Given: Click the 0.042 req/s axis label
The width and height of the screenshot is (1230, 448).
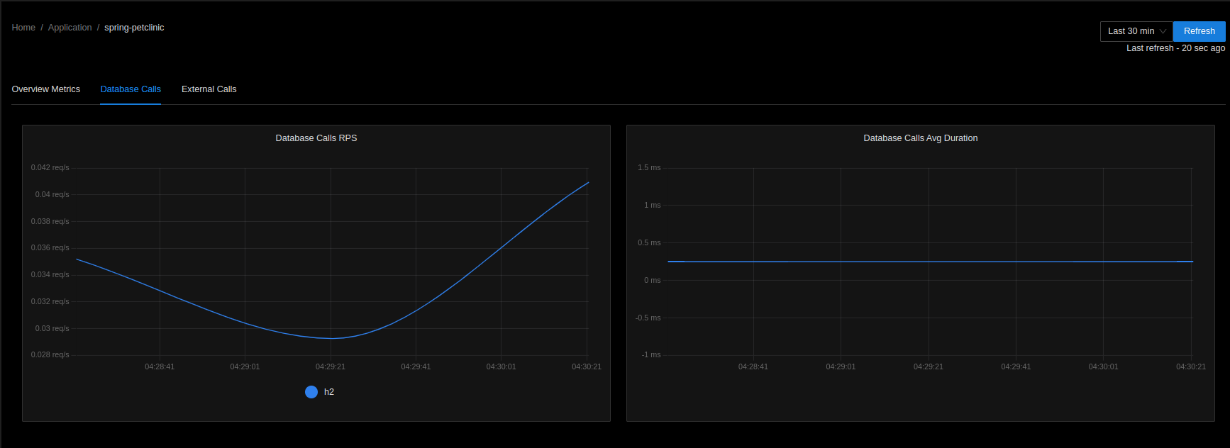Looking at the screenshot, I should point(50,168).
